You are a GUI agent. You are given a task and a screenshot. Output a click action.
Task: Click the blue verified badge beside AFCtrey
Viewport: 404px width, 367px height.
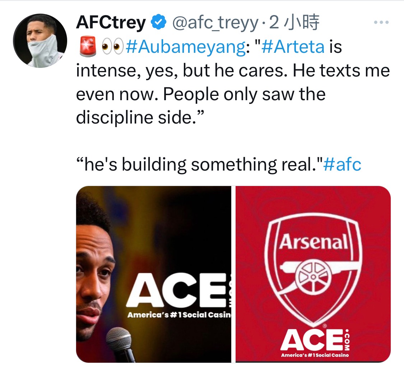(158, 23)
